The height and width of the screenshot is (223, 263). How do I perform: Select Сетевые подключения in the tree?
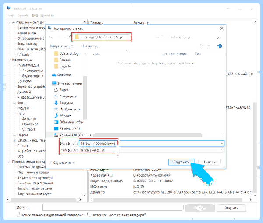click(36, 183)
